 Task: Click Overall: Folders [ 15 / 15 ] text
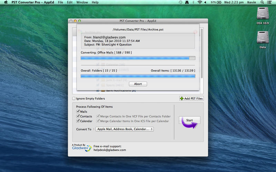tap(99, 71)
